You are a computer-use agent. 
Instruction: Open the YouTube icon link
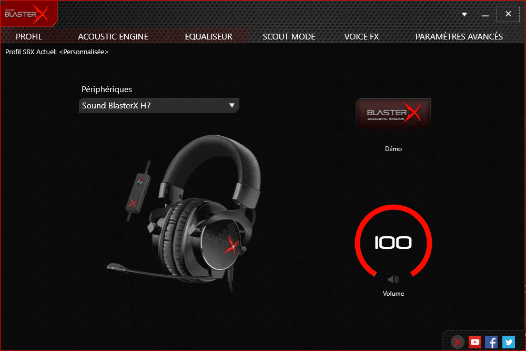tap(474, 342)
